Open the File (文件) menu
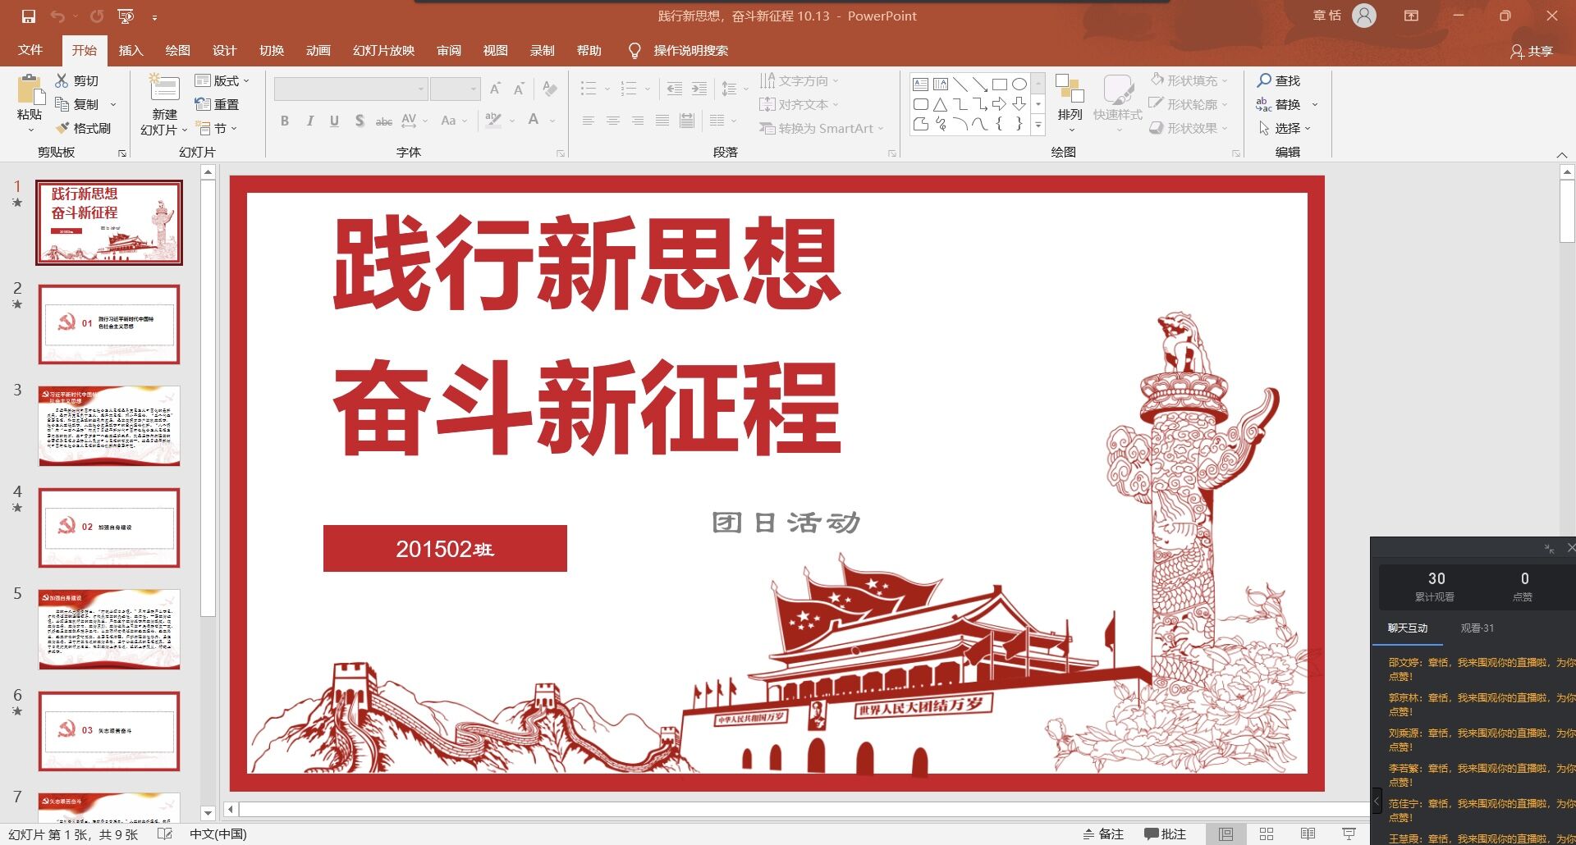The height and width of the screenshot is (845, 1576). point(30,50)
